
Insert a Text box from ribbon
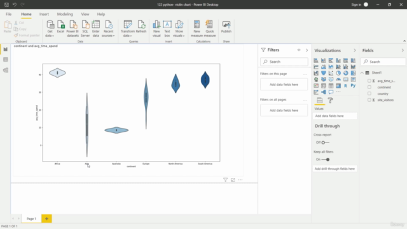tap(167, 29)
